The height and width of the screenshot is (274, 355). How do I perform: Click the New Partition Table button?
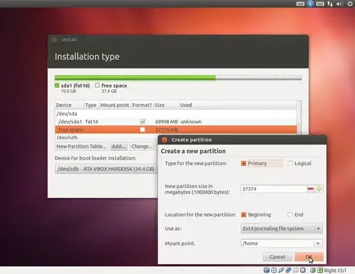coord(82,147)
